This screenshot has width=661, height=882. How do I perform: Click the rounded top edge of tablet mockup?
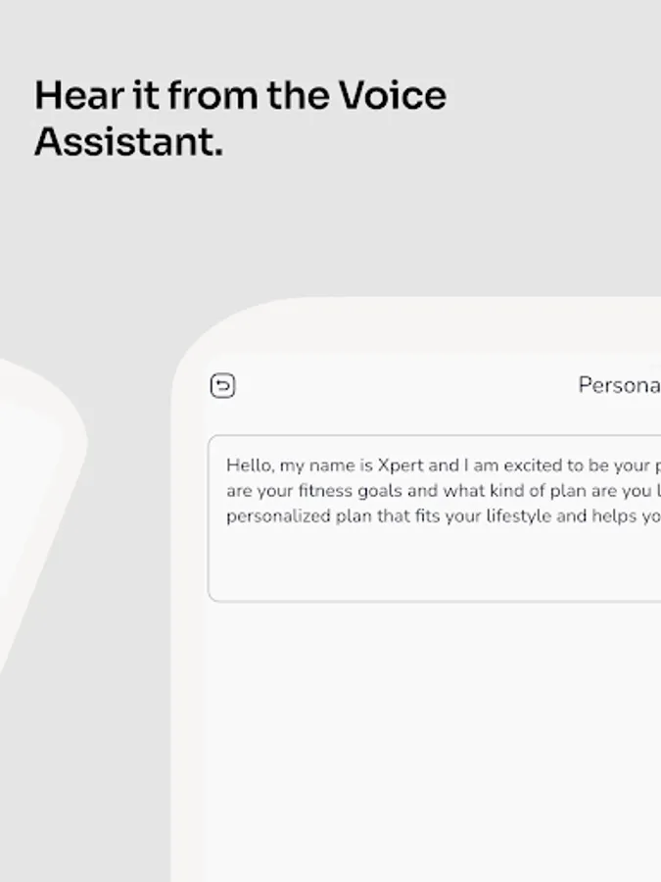point(427,315)
